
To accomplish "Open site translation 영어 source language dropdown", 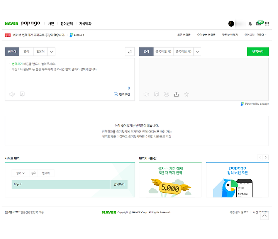I will click(20, 173).
